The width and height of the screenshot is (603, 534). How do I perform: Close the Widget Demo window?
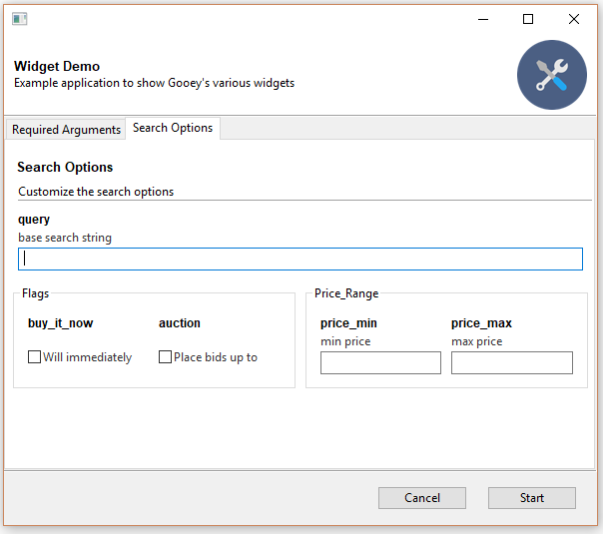point(574,19)
